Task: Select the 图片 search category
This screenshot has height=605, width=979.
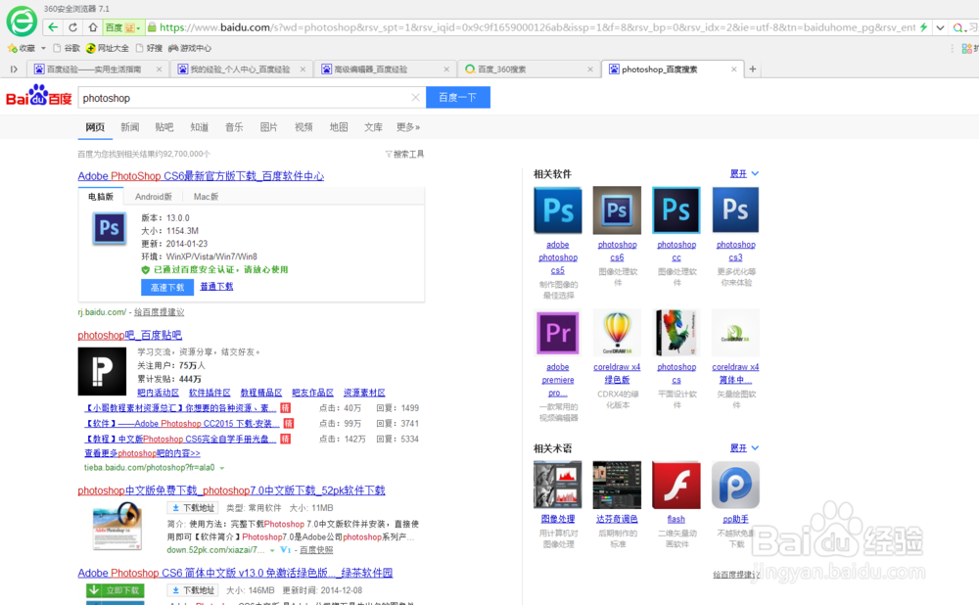Action: [x=268, y=127]
